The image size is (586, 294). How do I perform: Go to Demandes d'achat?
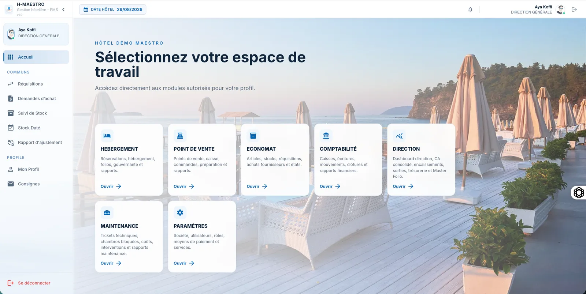36,99
